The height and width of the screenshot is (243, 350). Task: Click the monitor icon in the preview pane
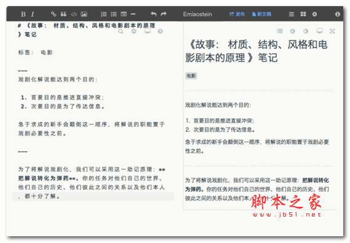point(319,31)
